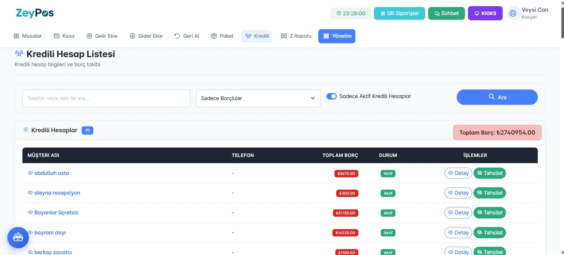Click the ₺51150.00 debt badge
The image size is (564, 255).
(x=345, y=213)
